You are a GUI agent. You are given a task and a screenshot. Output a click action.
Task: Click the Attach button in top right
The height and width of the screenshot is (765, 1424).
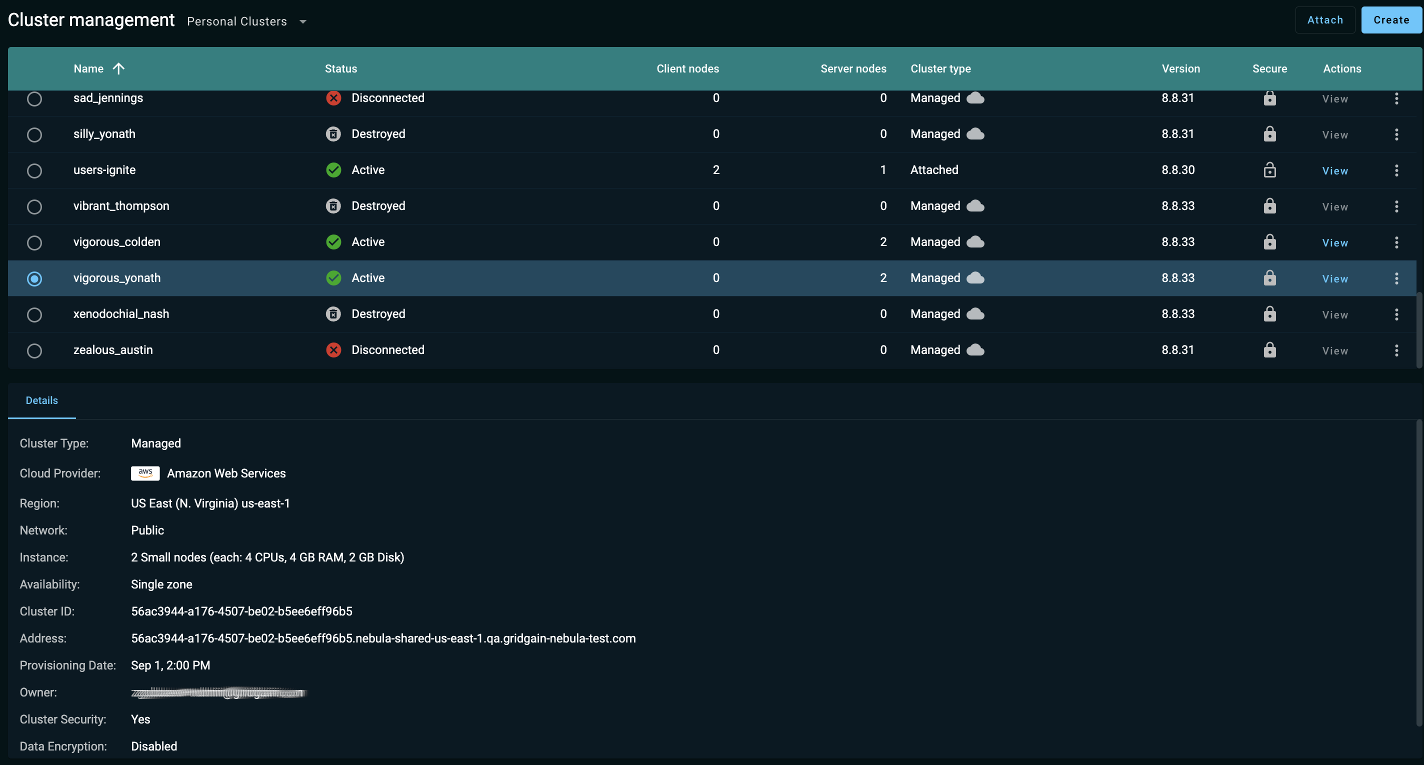[1325, 19]
